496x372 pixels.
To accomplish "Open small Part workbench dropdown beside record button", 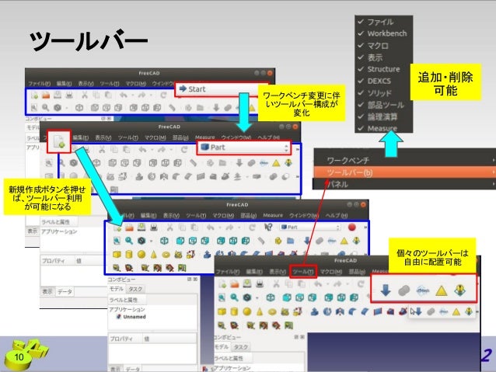I will tap(311, 227).
